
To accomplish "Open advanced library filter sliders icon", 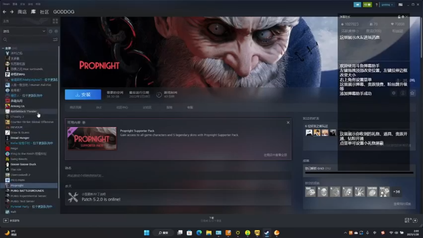I will pos(56,40).
